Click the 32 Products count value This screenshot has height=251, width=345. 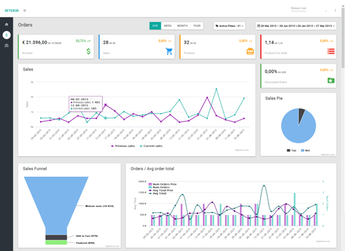point(186,43)
